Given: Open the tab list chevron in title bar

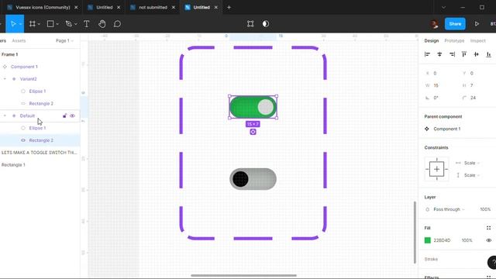Looking at the screenshot, I should tap(443, 7).
